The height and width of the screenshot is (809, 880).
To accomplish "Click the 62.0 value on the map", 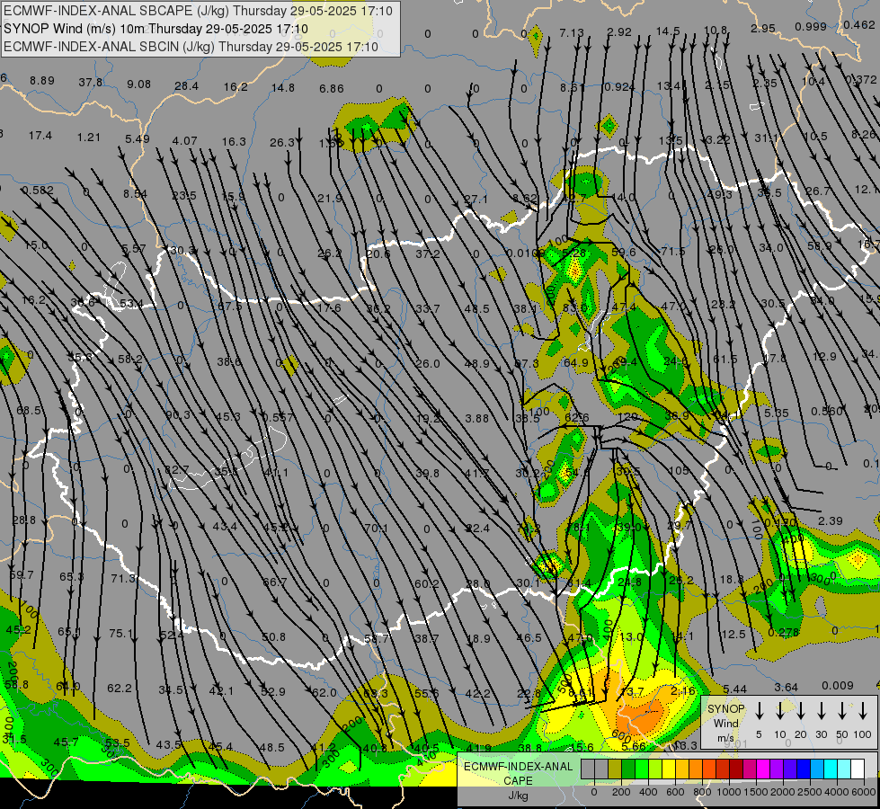I will [x=324, y=693].
